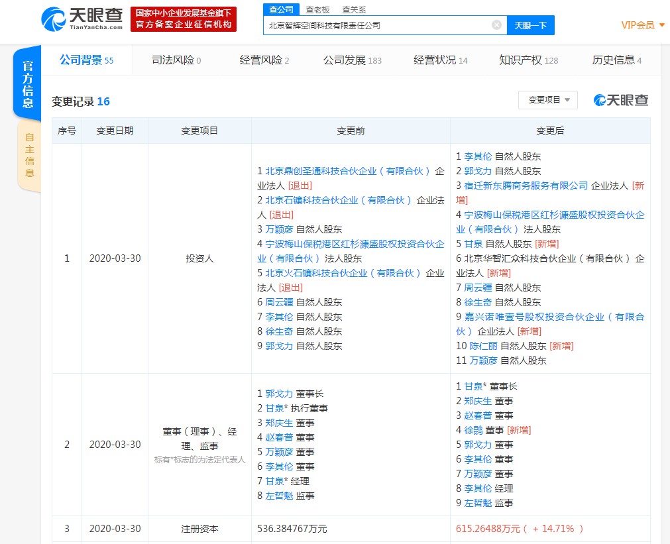
Task: Open the 知识产权 tab
Action: click(529, 60)
